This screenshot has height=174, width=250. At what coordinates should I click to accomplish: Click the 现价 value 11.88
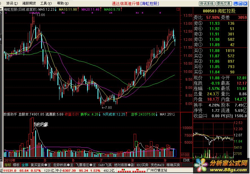[x=214, y=78]
